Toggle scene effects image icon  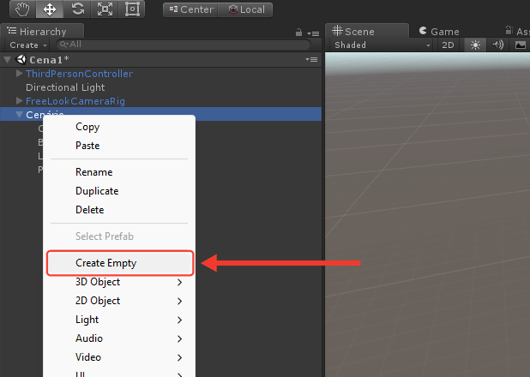(x=521, y=45)
